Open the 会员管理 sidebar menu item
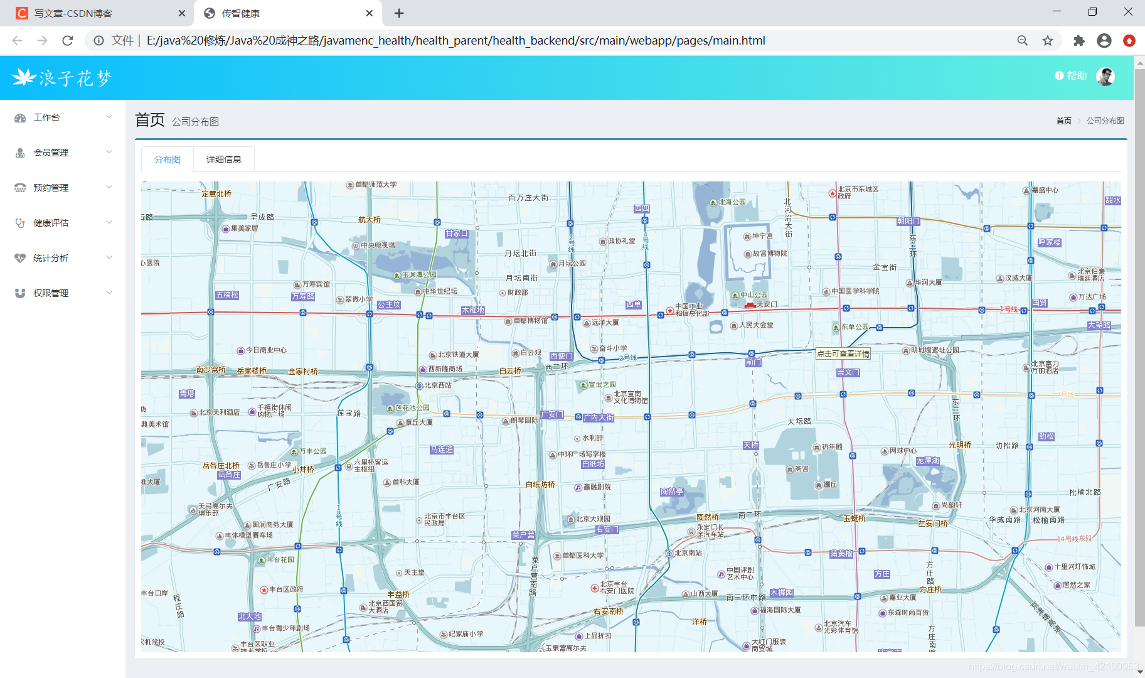 click(63, 153)
